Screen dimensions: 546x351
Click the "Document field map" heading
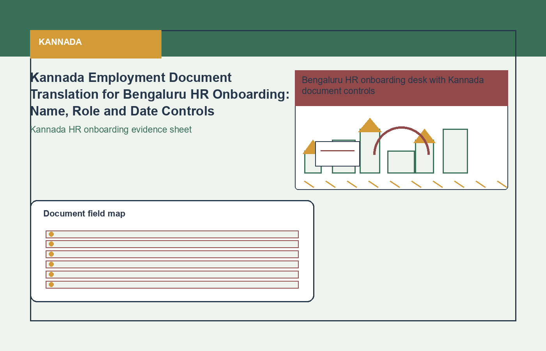click(84, 214)
